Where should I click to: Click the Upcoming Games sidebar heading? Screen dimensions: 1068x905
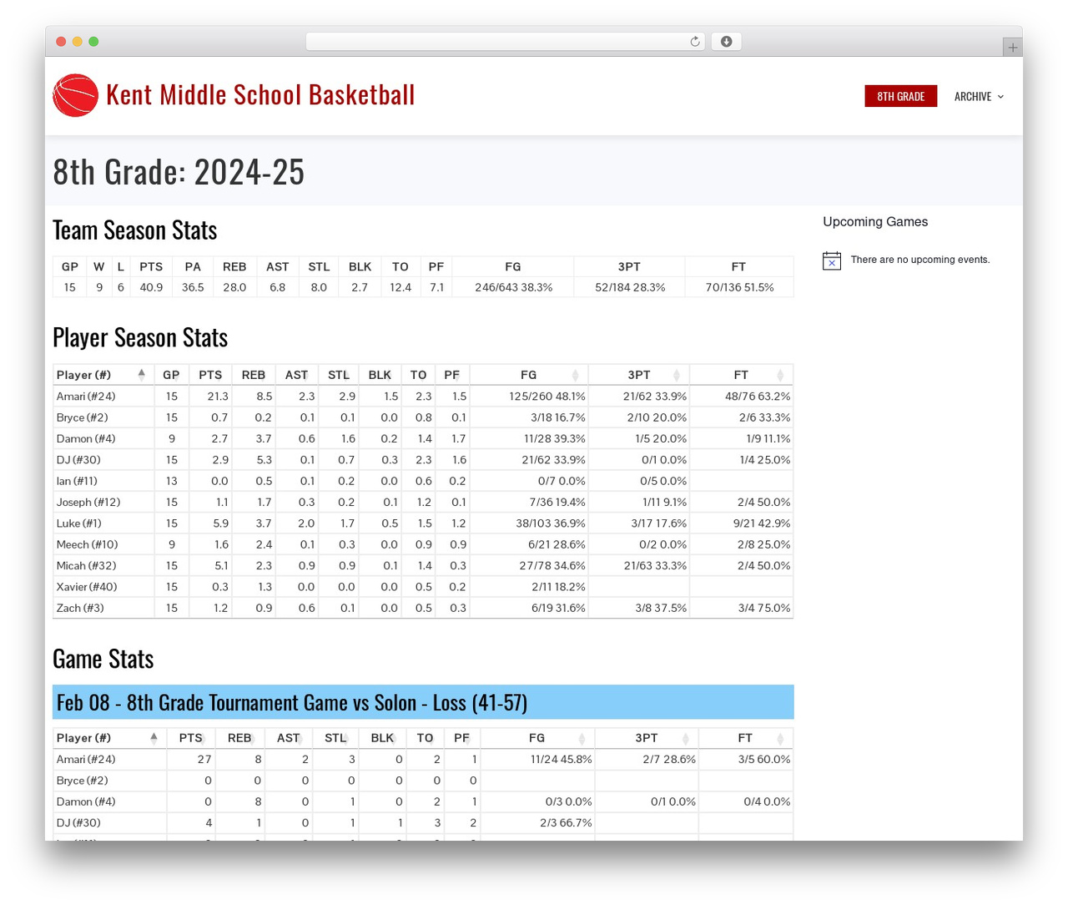click(875, 222)
